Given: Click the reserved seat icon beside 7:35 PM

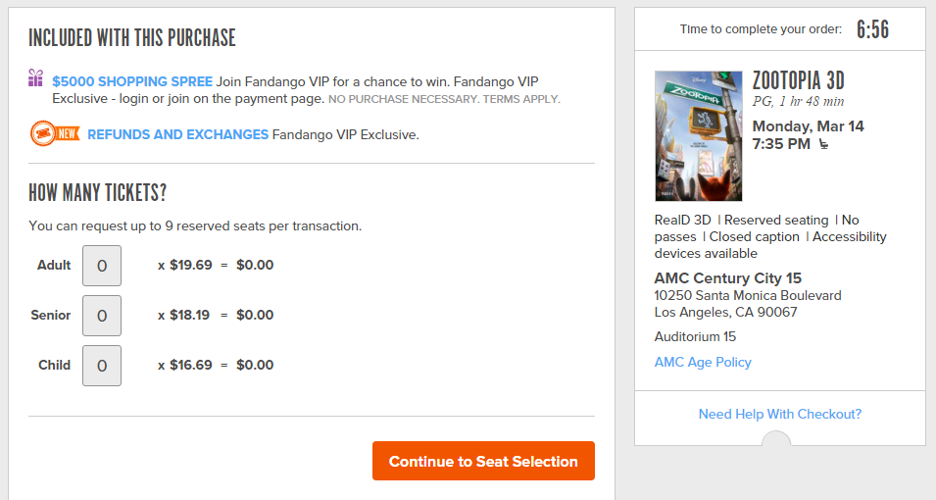Looking at the screenshot, I should click(x=824, y=145).
